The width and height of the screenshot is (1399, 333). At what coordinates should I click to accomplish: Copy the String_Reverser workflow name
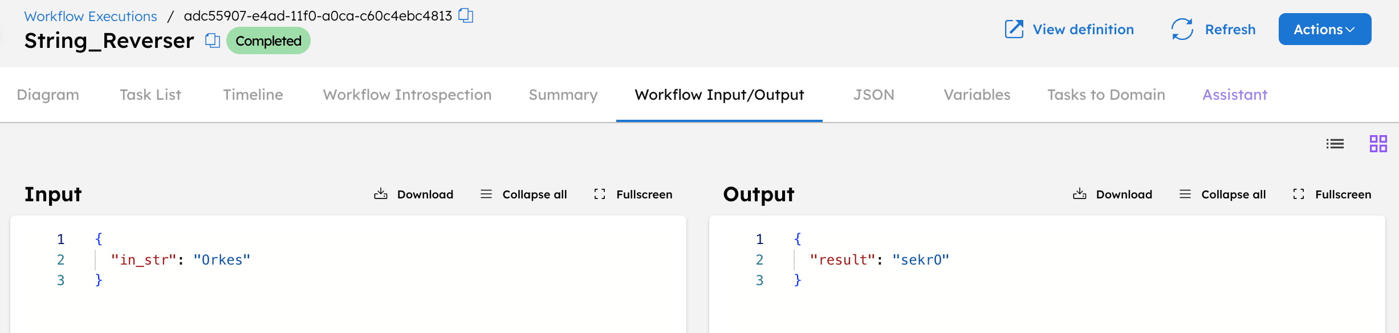point(212,40)
